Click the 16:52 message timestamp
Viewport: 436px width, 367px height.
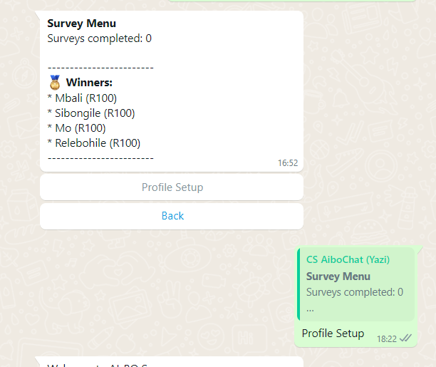coord(288,162)
